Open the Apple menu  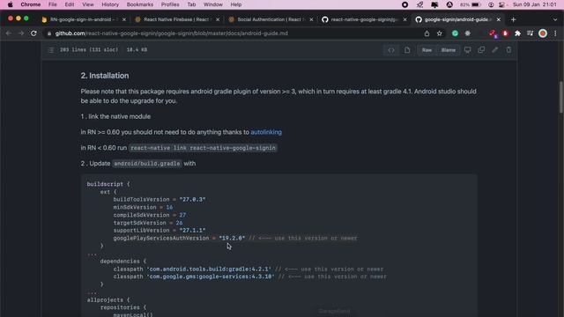click(x=10, y=4)
